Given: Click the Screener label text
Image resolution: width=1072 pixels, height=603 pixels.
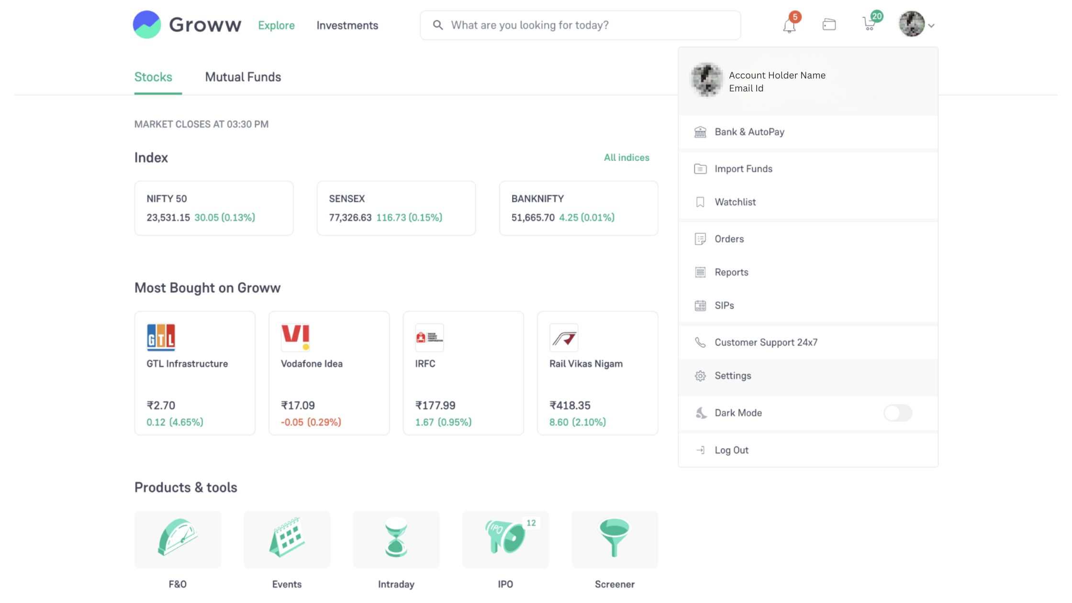Looking at the screenshot, I should pyautogui.click(x=614, y=584).
